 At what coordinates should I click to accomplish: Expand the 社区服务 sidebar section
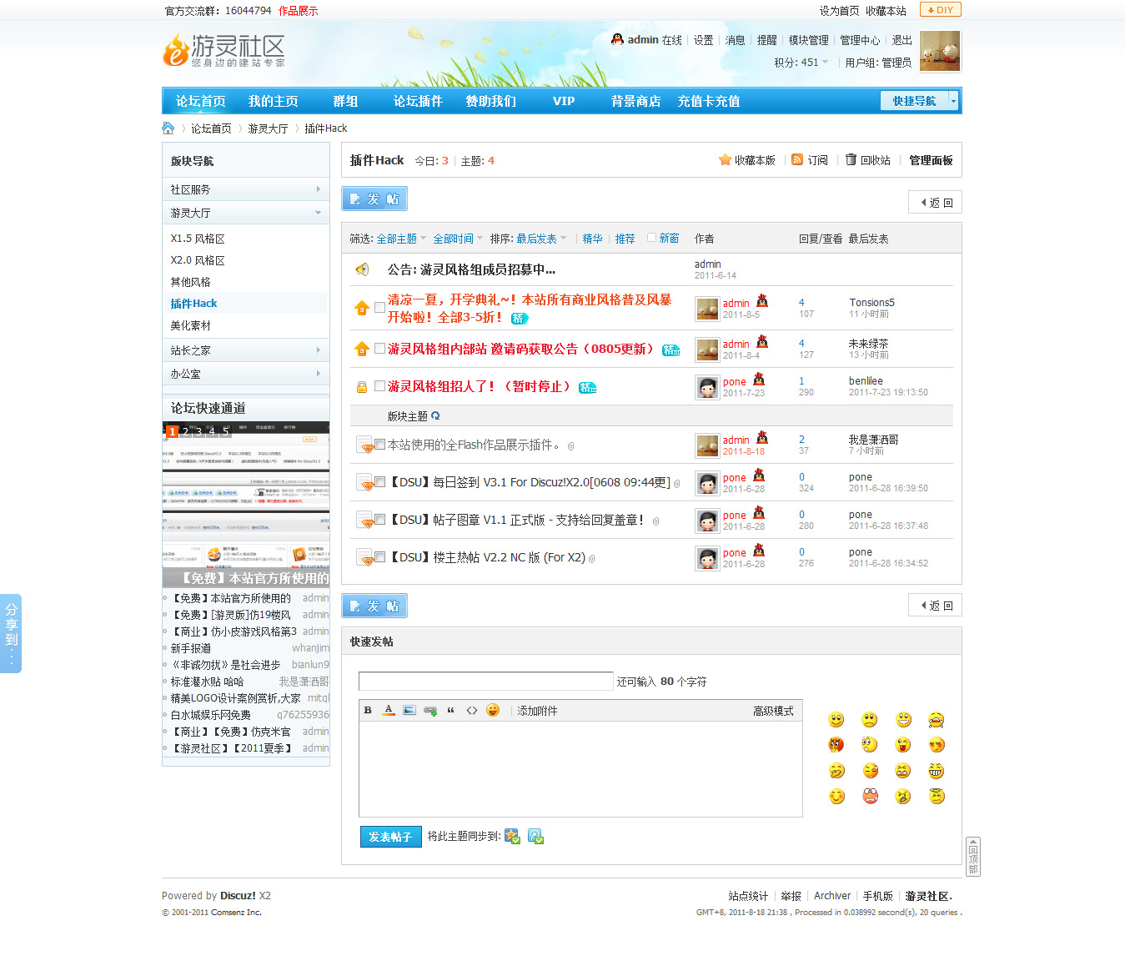point(246,189)
